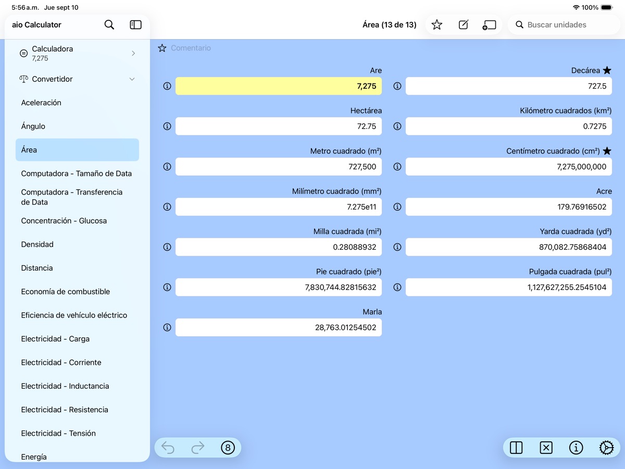Image resolution: width=625 pixels, height=469 pixels.
Task: Tap the add window icon
Action: pyautogui.click(x=489, y=24)
